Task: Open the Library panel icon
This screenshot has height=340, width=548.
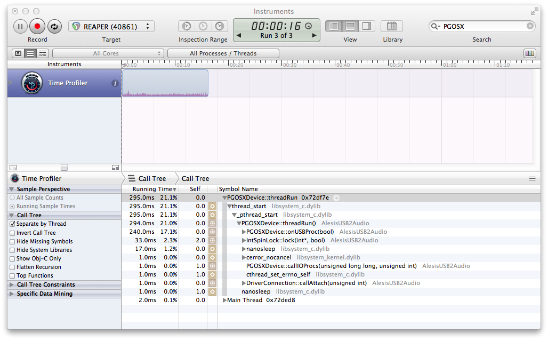Action: click(x=392, y=26)
